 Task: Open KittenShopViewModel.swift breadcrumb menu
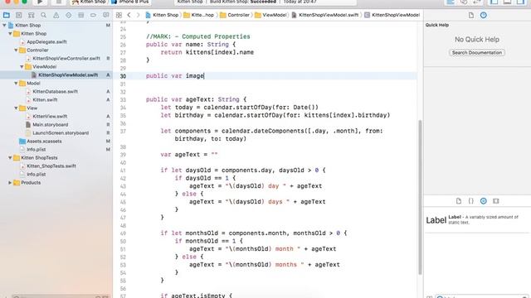point(324,15)
